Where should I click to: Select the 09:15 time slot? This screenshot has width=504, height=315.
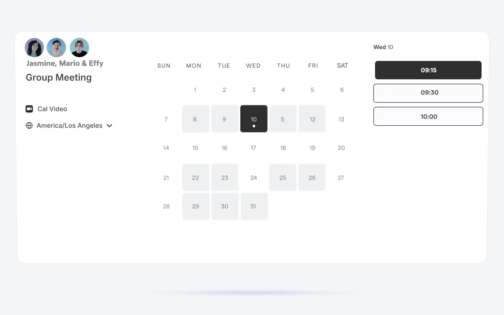pos(428,70)
